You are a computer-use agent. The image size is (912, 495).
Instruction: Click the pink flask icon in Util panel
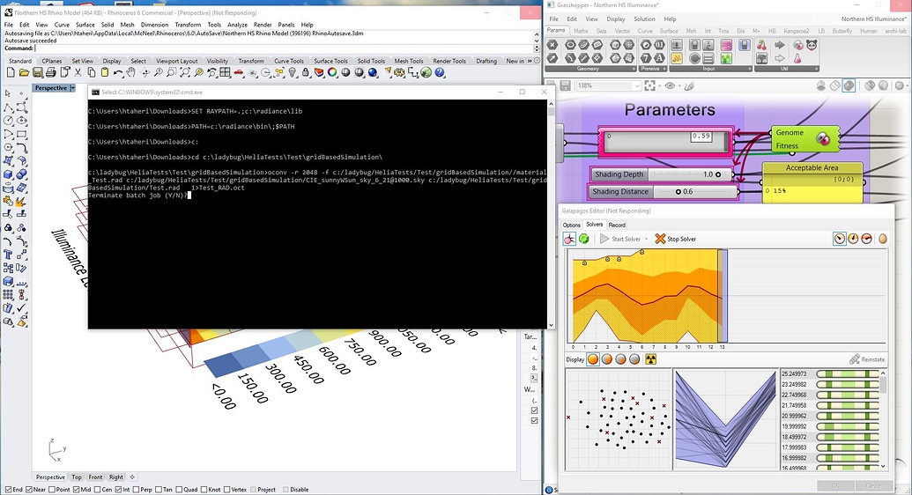tap(797, 58)
